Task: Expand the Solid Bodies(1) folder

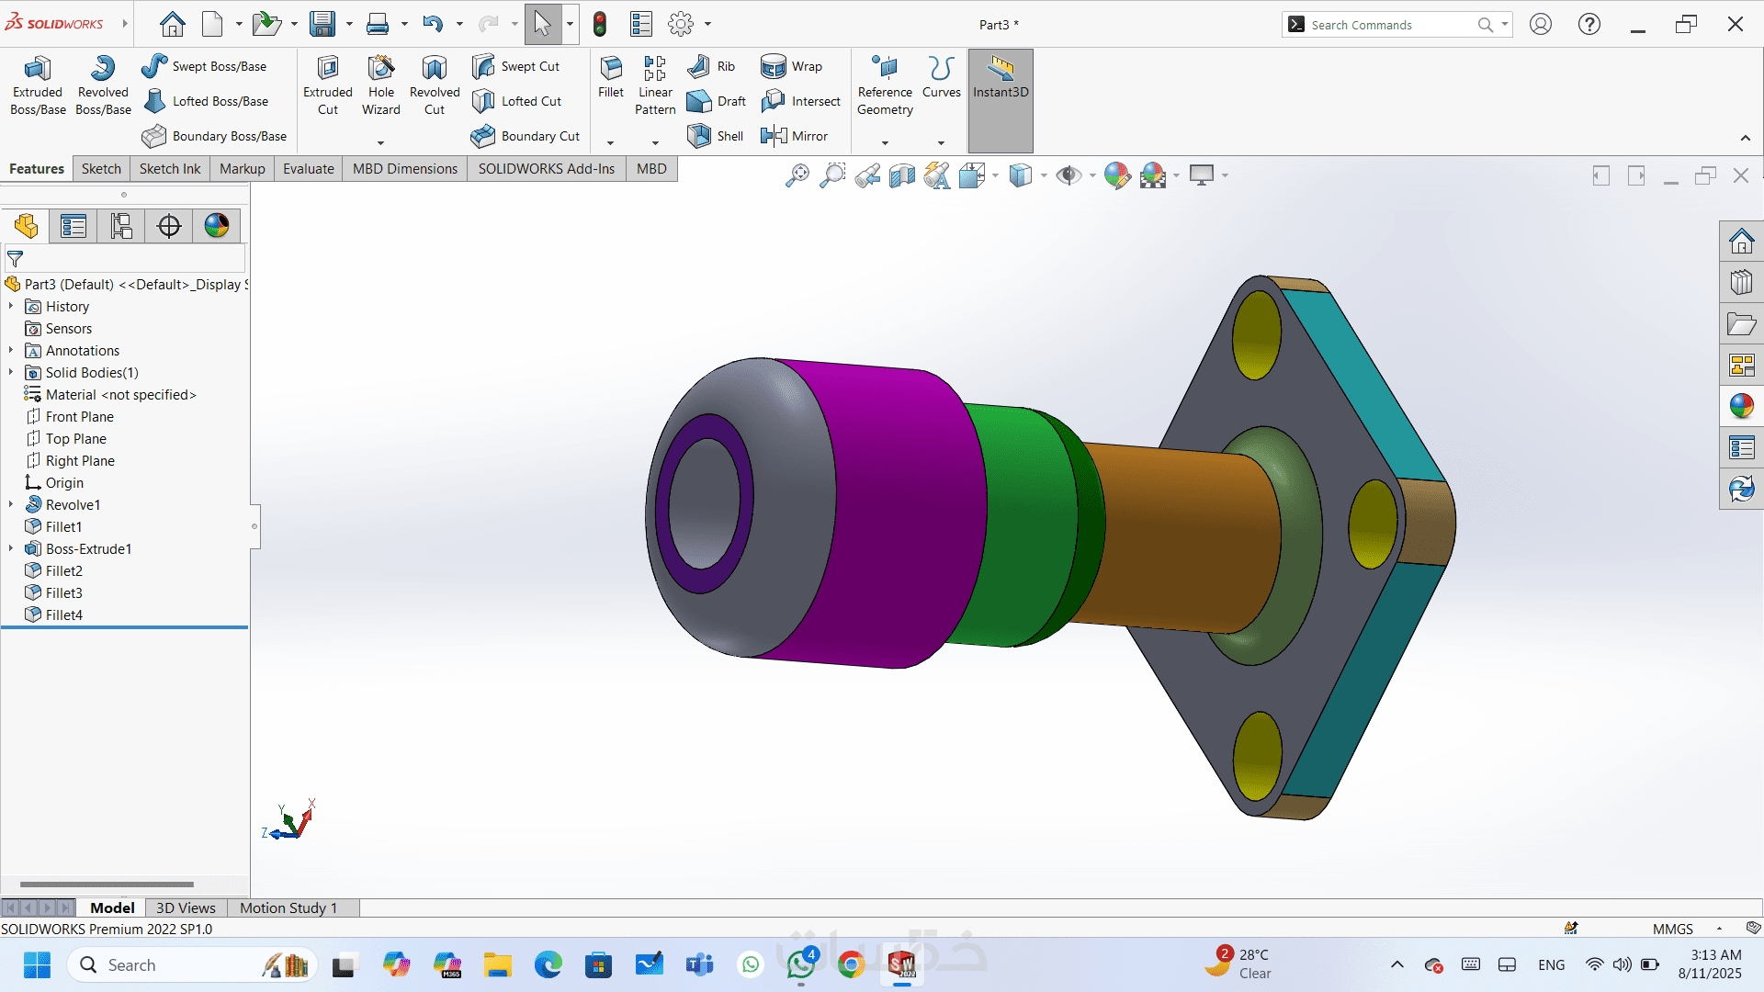Action: (x=11, y=372)
